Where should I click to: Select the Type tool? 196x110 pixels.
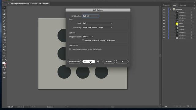point(4,27)
